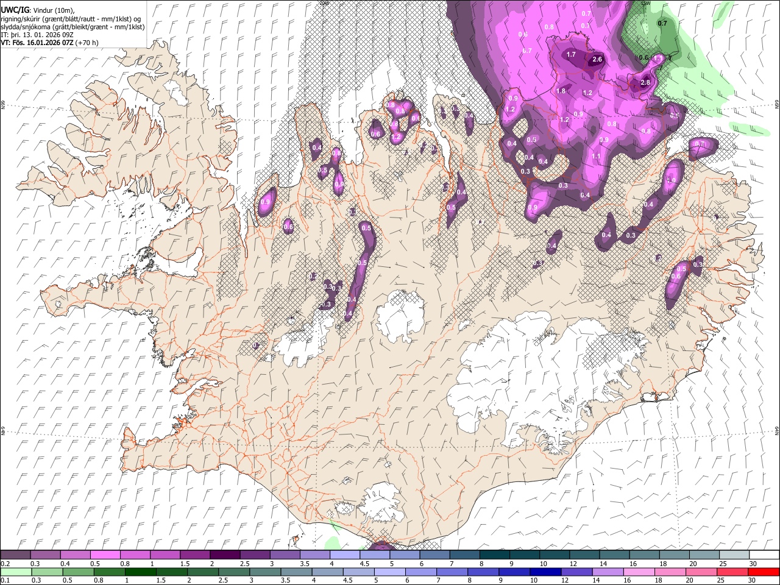Click the 'rigning/skúrir' description line in header
Image resolution: width=780 pixels, height=585 pixels.
[x=71, y=18]
